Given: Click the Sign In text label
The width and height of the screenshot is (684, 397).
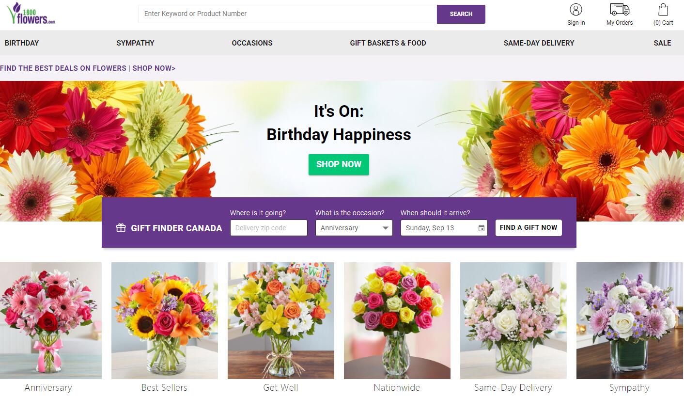Looking at the screenshot, I should (576, 23).
